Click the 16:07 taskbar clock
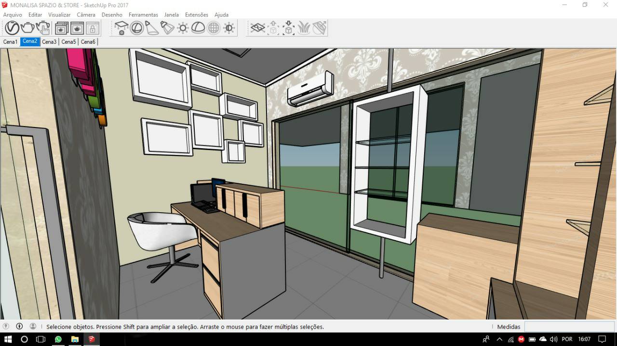 (x=584, y=339)
